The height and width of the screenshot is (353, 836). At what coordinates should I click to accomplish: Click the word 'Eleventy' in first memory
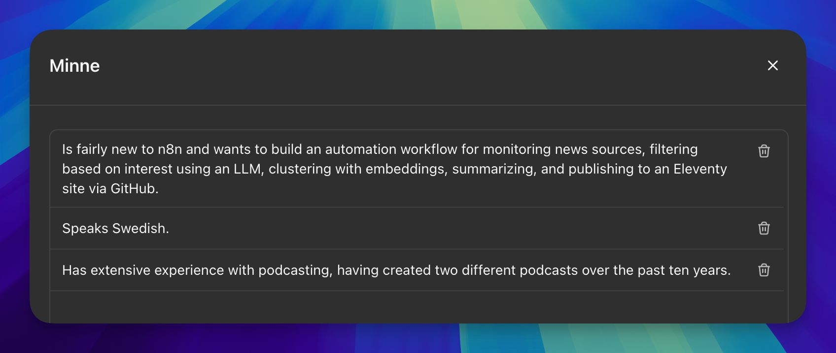(700, 169)
